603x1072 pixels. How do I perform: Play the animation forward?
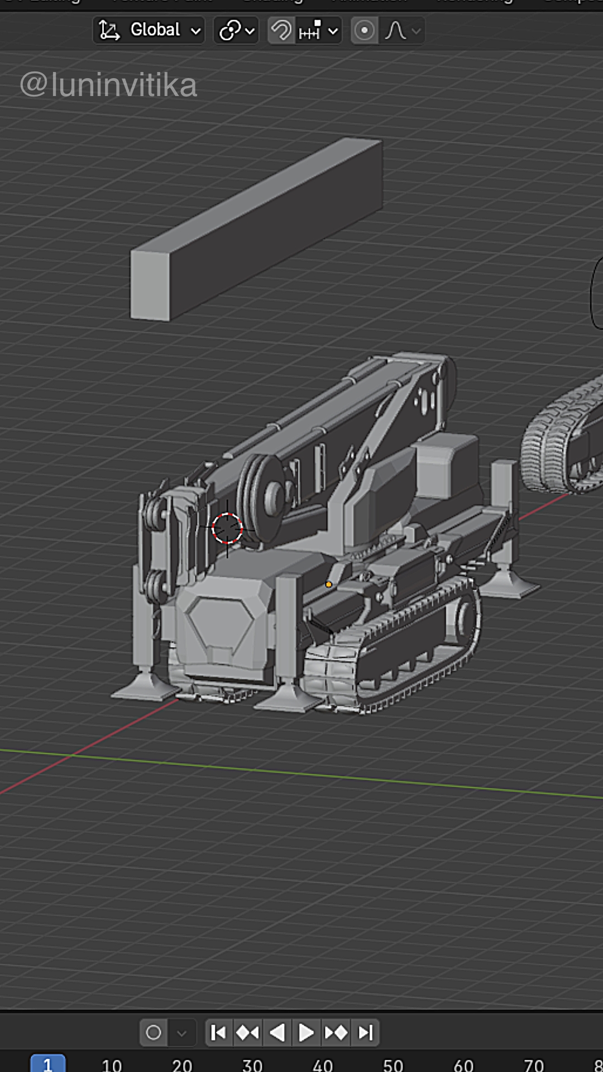(x=306, y=1033)
